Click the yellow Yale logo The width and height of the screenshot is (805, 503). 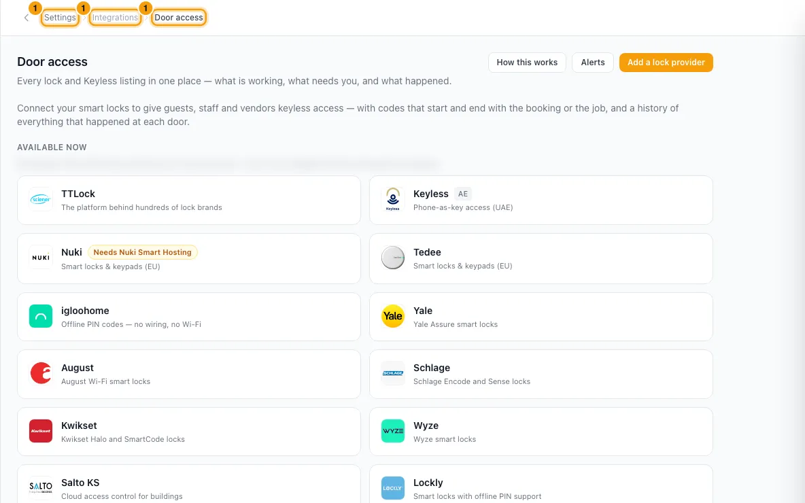pos(393,316)
